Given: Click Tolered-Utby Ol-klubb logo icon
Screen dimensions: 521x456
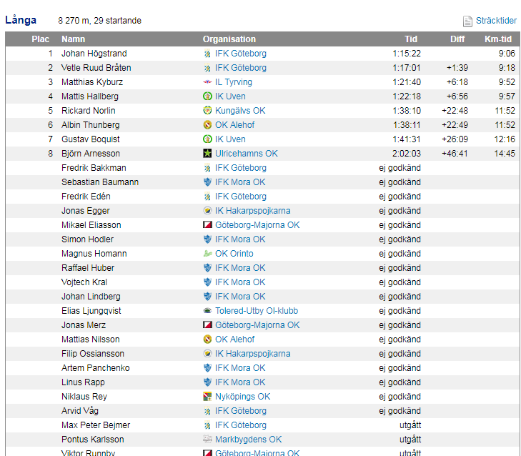Looking at the screenshot, I should click(x=207, y=311).
